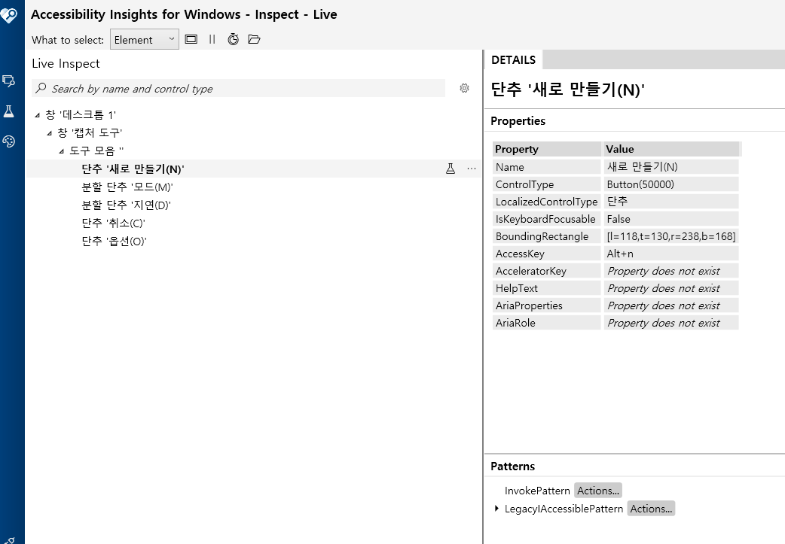This screenshot has height=544, width=785.
Task: Click the Name property label cell
Action: 547,167
